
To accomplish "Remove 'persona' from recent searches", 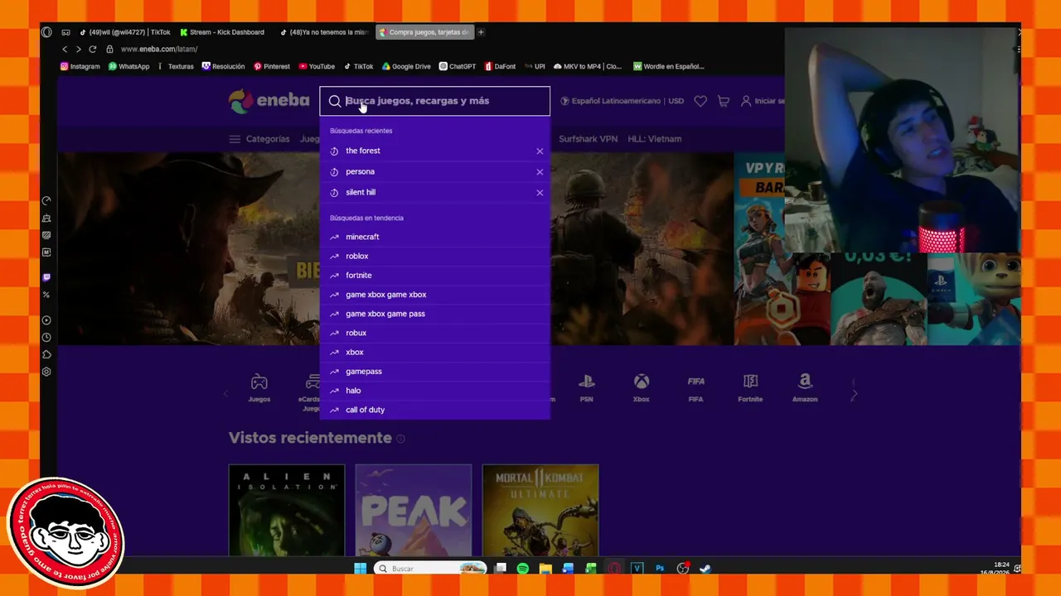I will point(540,172).
